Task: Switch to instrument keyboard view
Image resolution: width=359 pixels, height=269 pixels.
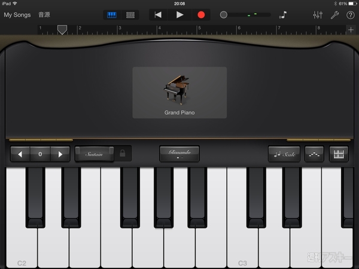Action: pos(112,15)
